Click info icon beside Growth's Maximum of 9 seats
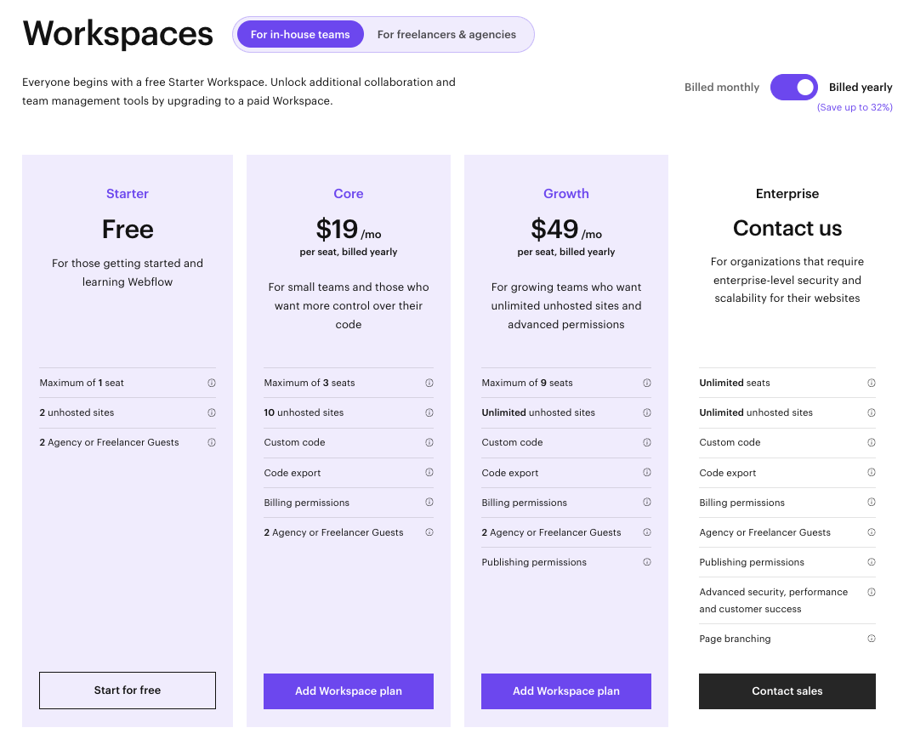909x739 pixels. [x=647, y=383]
